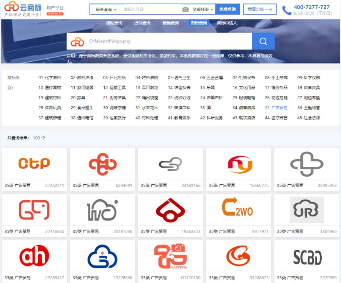Open red G9 logo numbered 27416965
This screenshot has height=283, width=341.
pyautogui.click(x=34, y=210)
